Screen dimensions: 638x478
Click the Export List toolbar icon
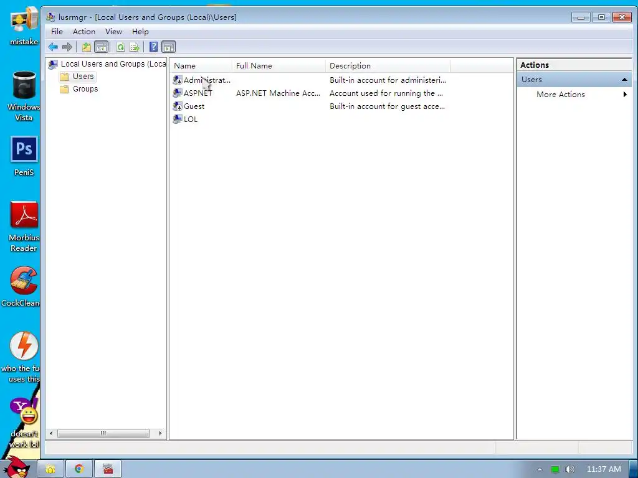(x=135, y=47)
